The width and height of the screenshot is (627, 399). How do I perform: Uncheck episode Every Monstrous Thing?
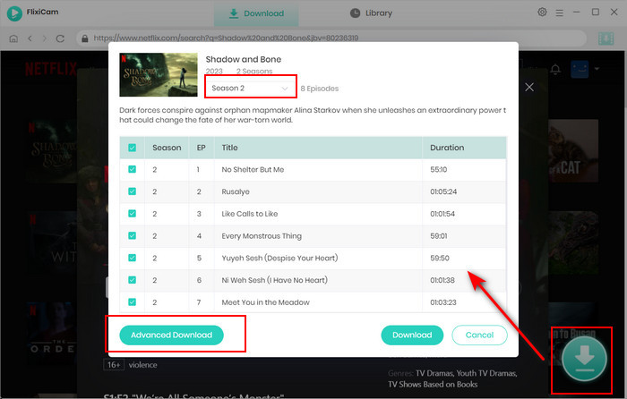click(132, 235)
